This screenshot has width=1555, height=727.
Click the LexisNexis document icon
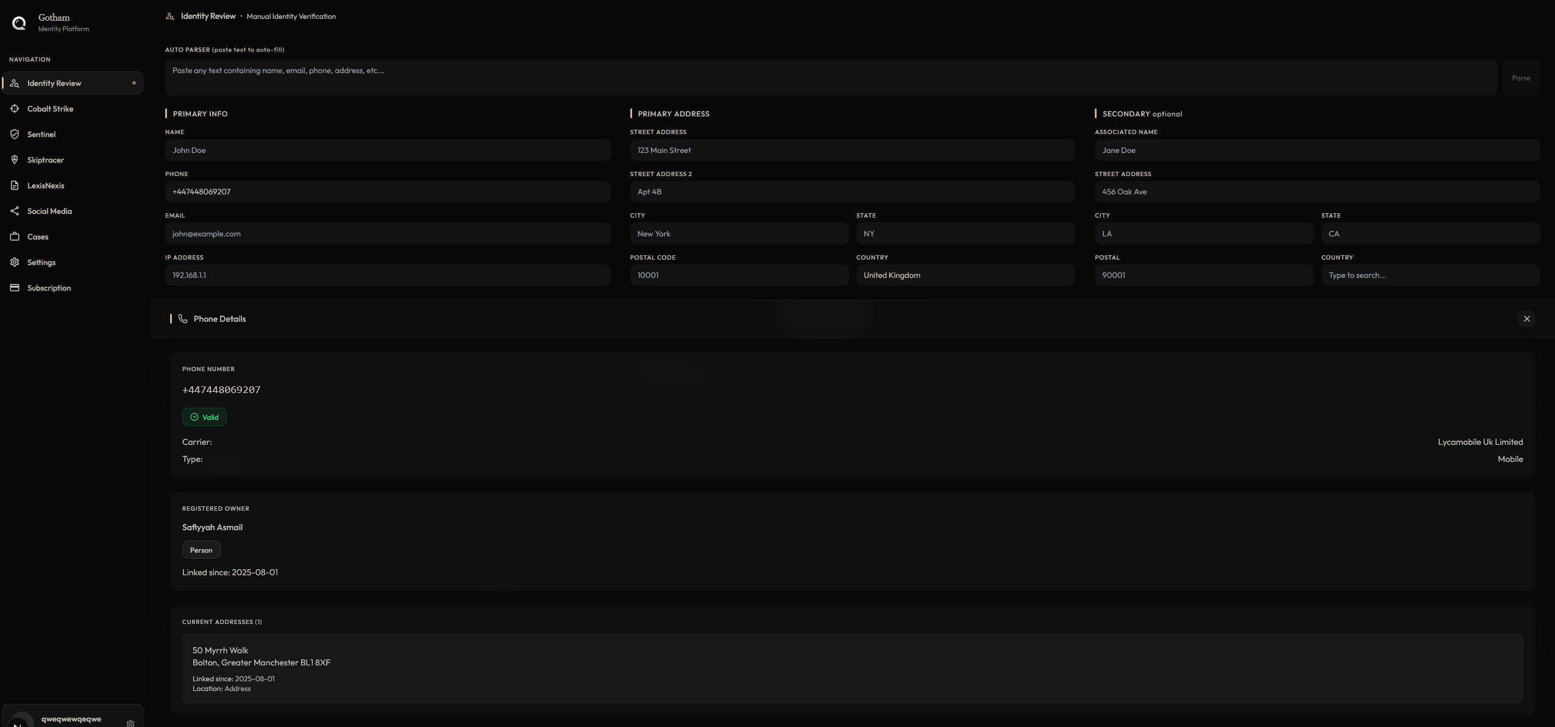coord(15,185)
